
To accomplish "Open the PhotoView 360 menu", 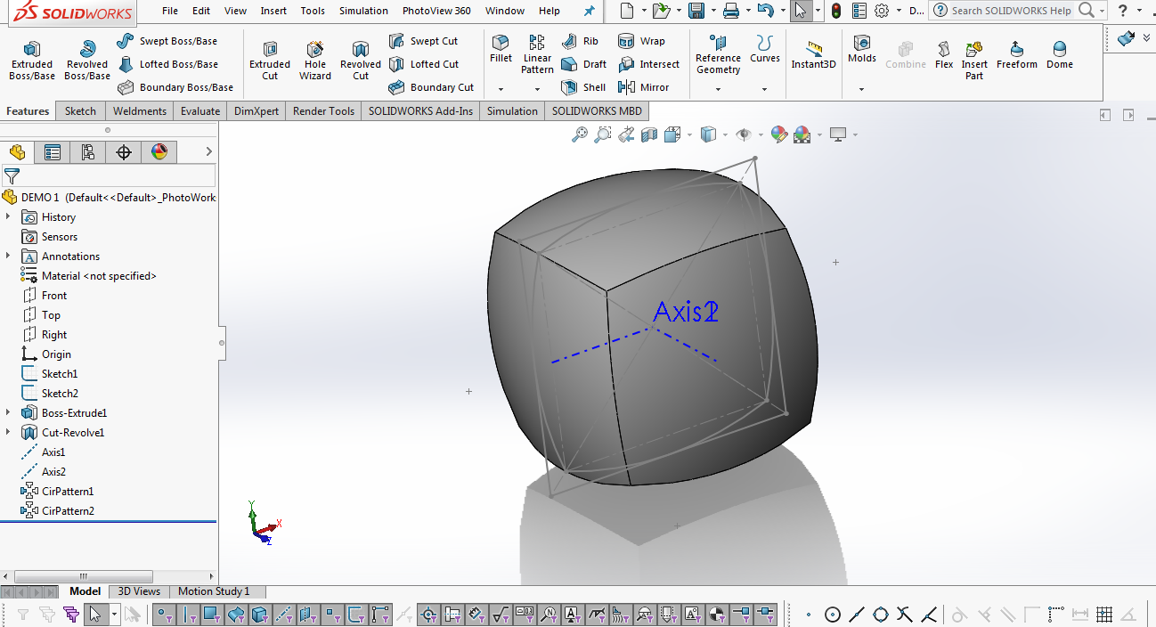I will (x=436, y=11).
